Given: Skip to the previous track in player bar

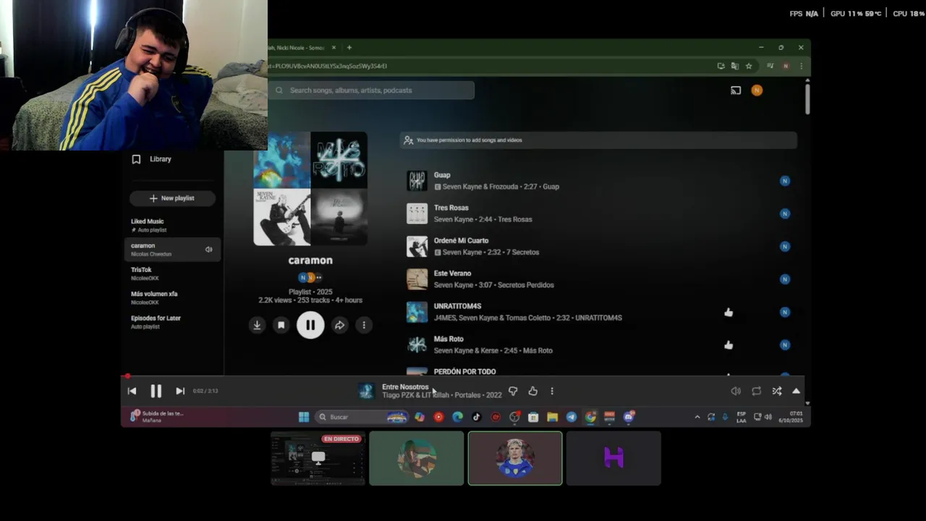Looking at the screenshot, I should coord(132,391).
